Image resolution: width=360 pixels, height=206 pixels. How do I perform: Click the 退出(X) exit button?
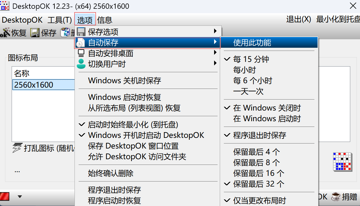pyautogui.click(x=298, y=19)
